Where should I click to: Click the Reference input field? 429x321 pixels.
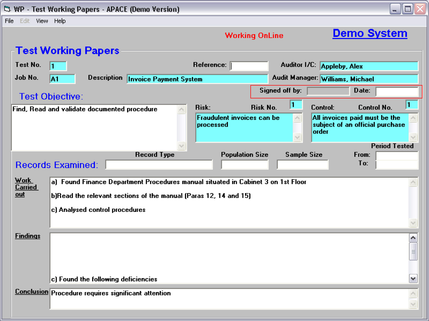click(x=249, y=66)
